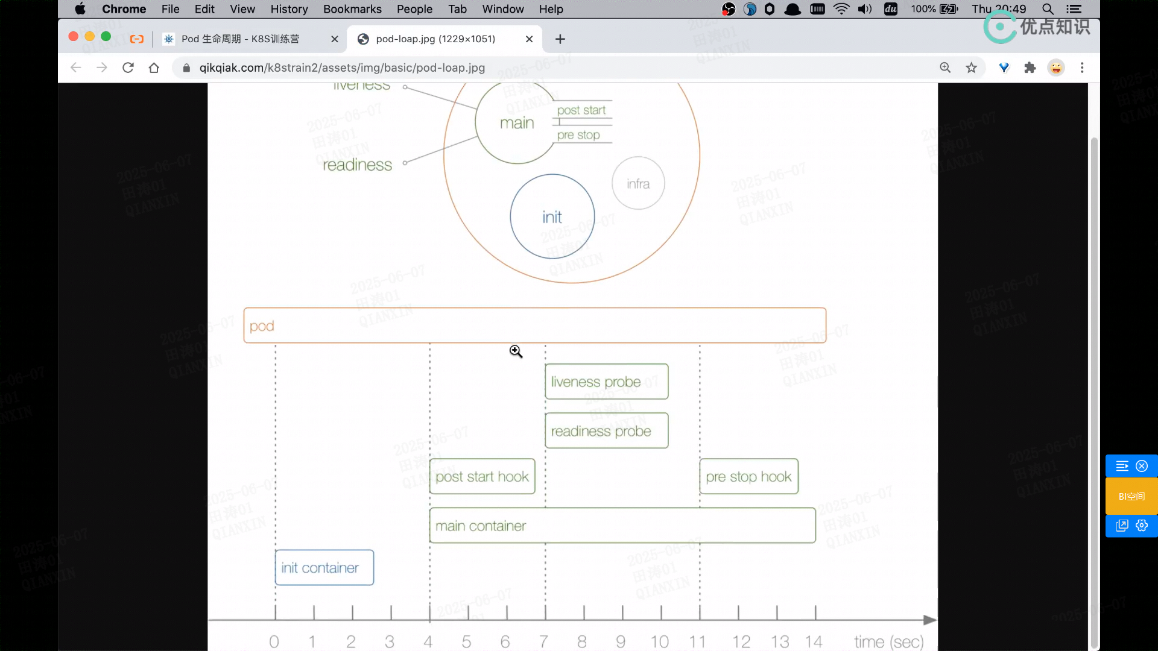Open the Bookmarks menu
Image resolution: width=1158 pixels, height=651 pixels.
point(352,9)
